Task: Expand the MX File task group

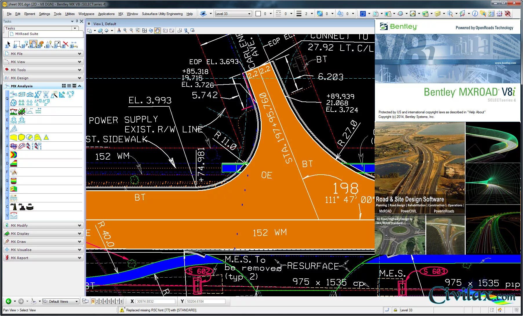Action: tap(43, 54)
